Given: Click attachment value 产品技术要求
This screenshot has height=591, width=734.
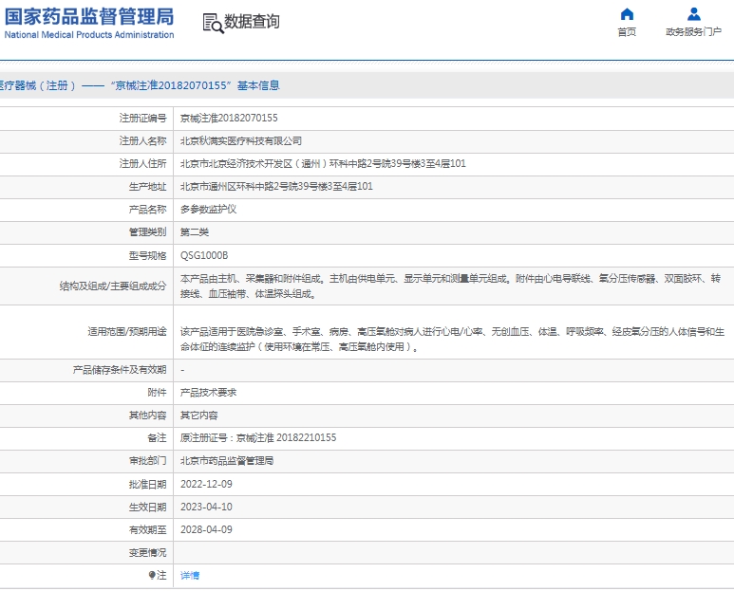Looking at the screenshot, I should 208,393.
